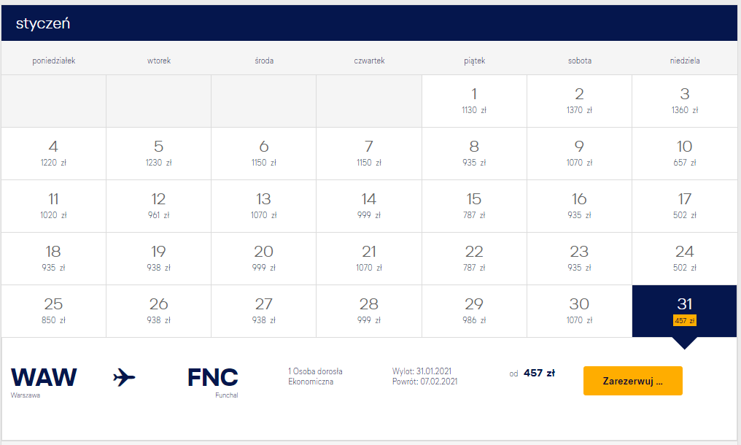
Task: Click the styczeń month header
Action: [x=43, y=23]
